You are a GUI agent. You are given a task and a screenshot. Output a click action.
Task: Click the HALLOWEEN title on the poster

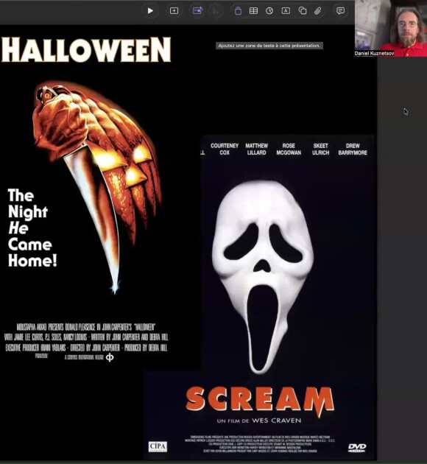86,49
